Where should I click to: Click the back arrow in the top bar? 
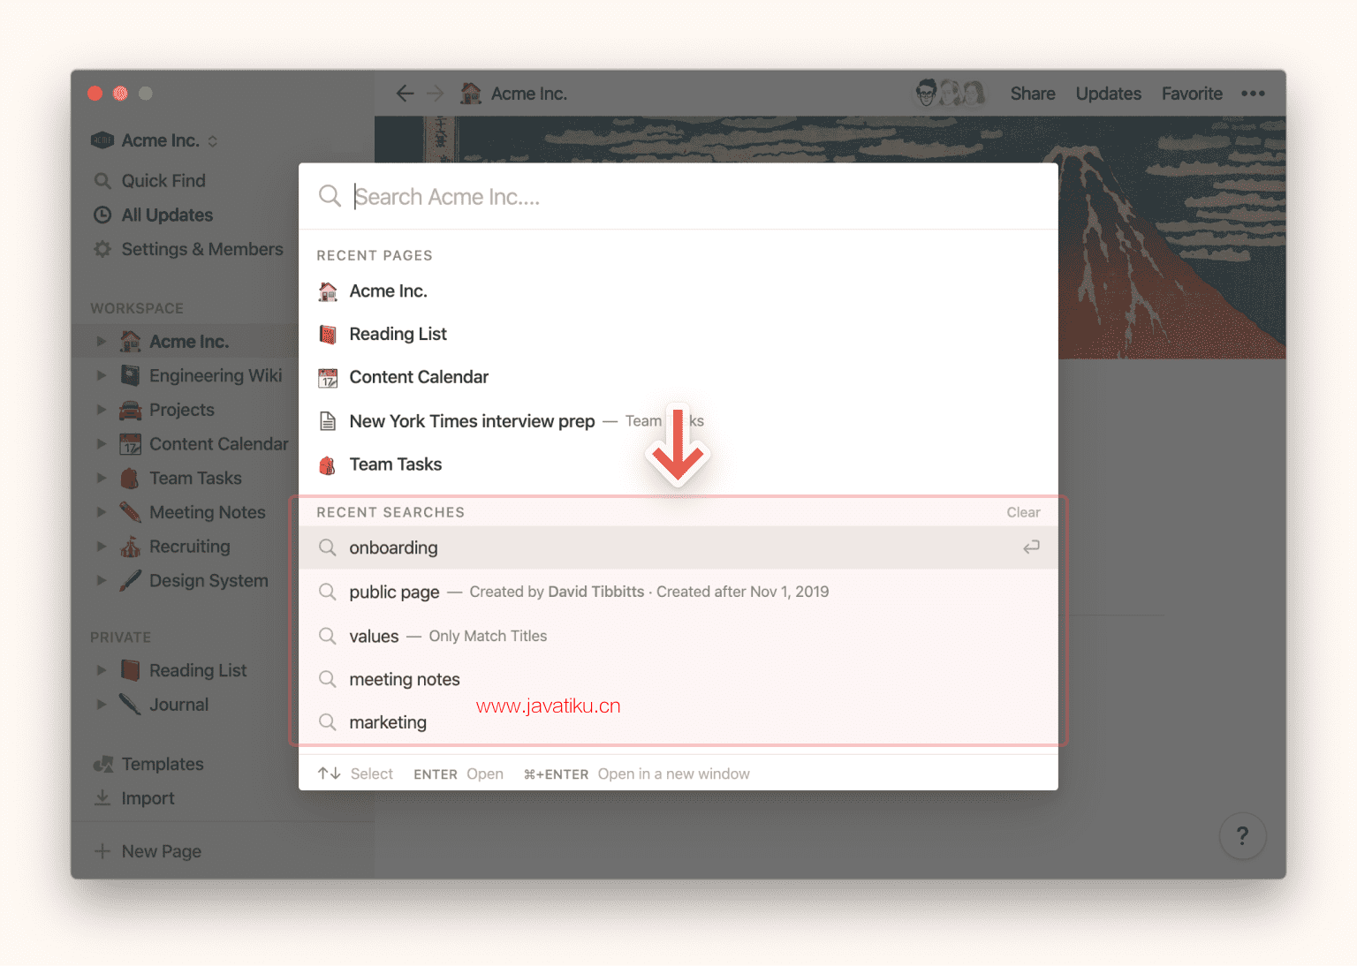tap(405, 94)
